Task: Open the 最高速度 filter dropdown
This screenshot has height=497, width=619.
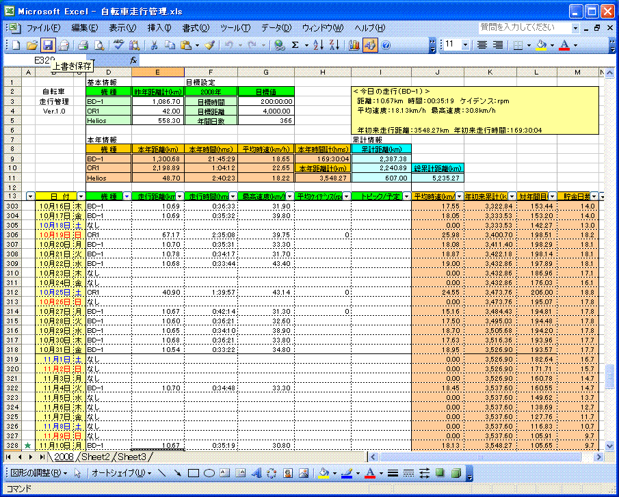Action: (x=290, y=196)
